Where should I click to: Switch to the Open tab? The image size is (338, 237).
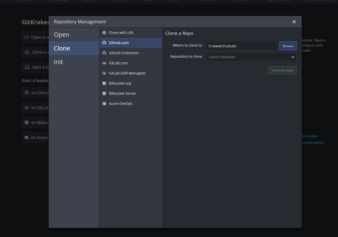tap(74, 35)
